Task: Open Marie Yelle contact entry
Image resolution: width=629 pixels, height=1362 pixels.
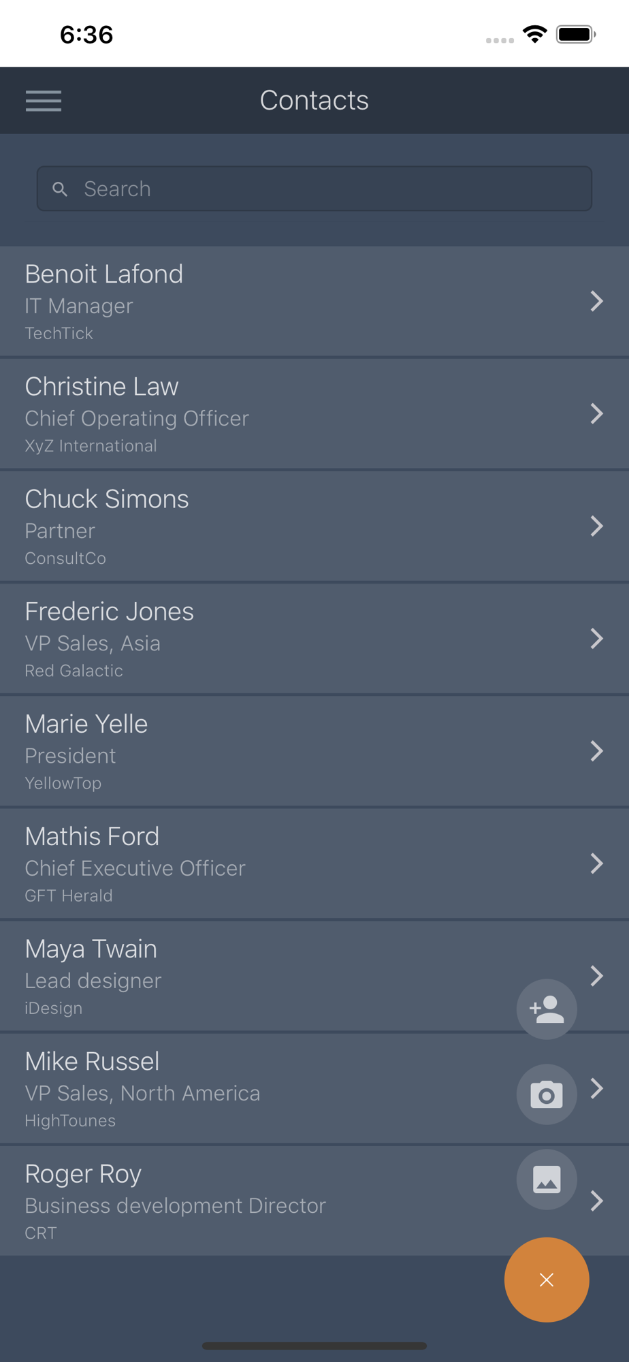Action: 314,751
